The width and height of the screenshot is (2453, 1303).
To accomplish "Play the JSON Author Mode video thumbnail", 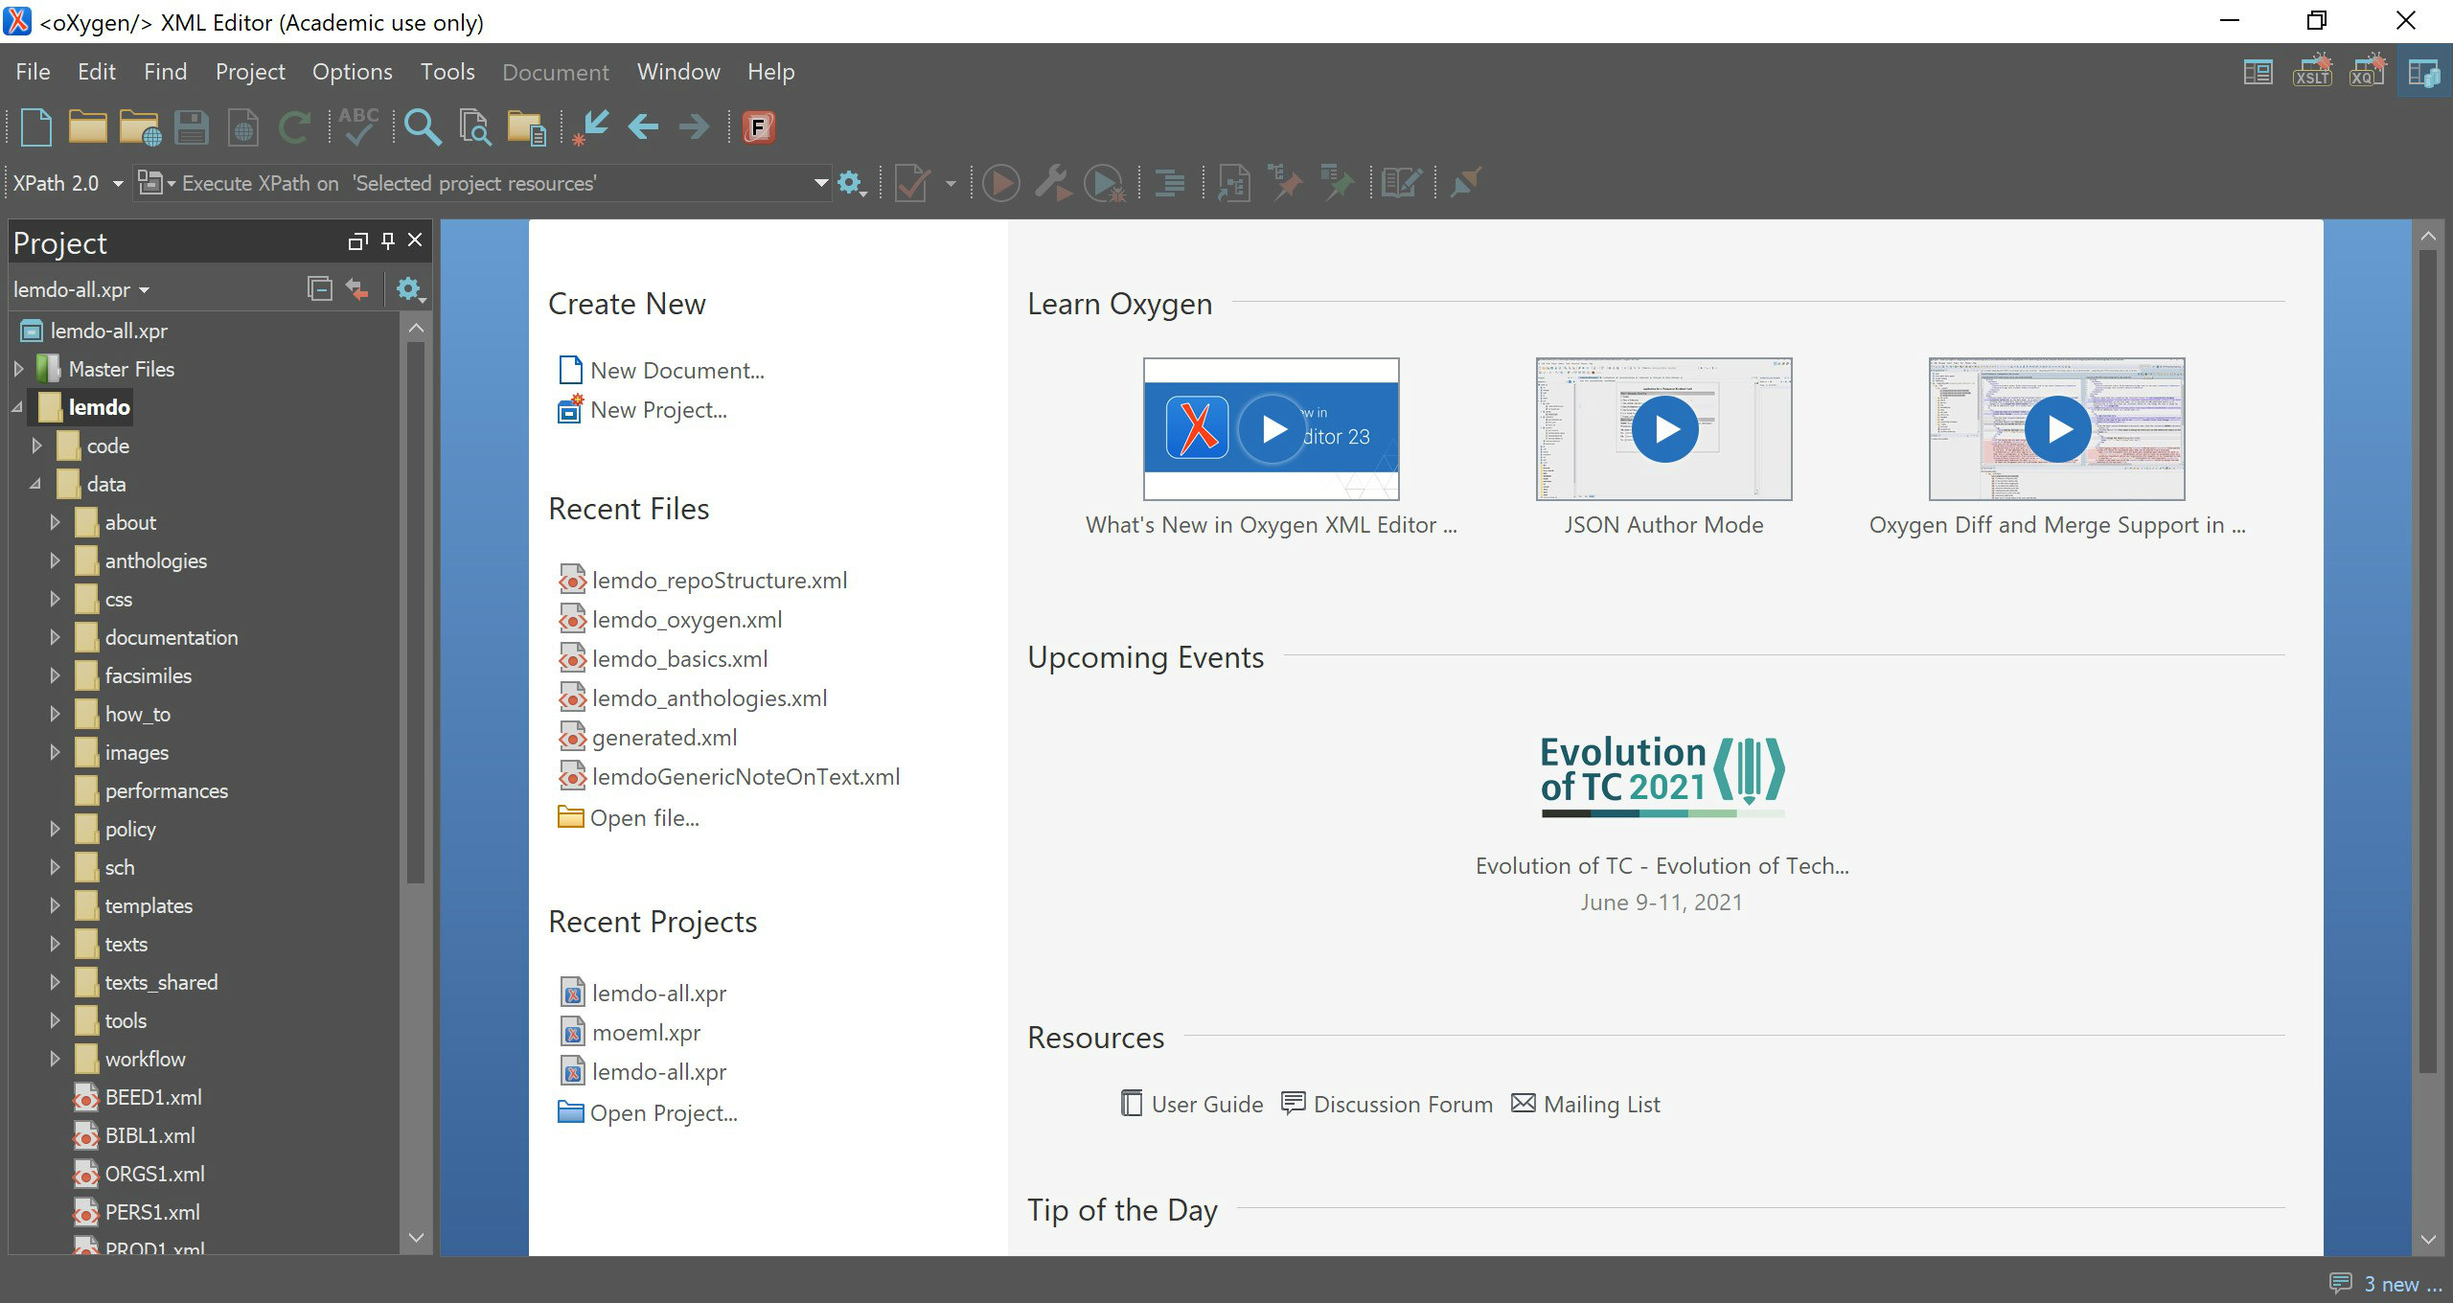I will (x=1663, y=429).
